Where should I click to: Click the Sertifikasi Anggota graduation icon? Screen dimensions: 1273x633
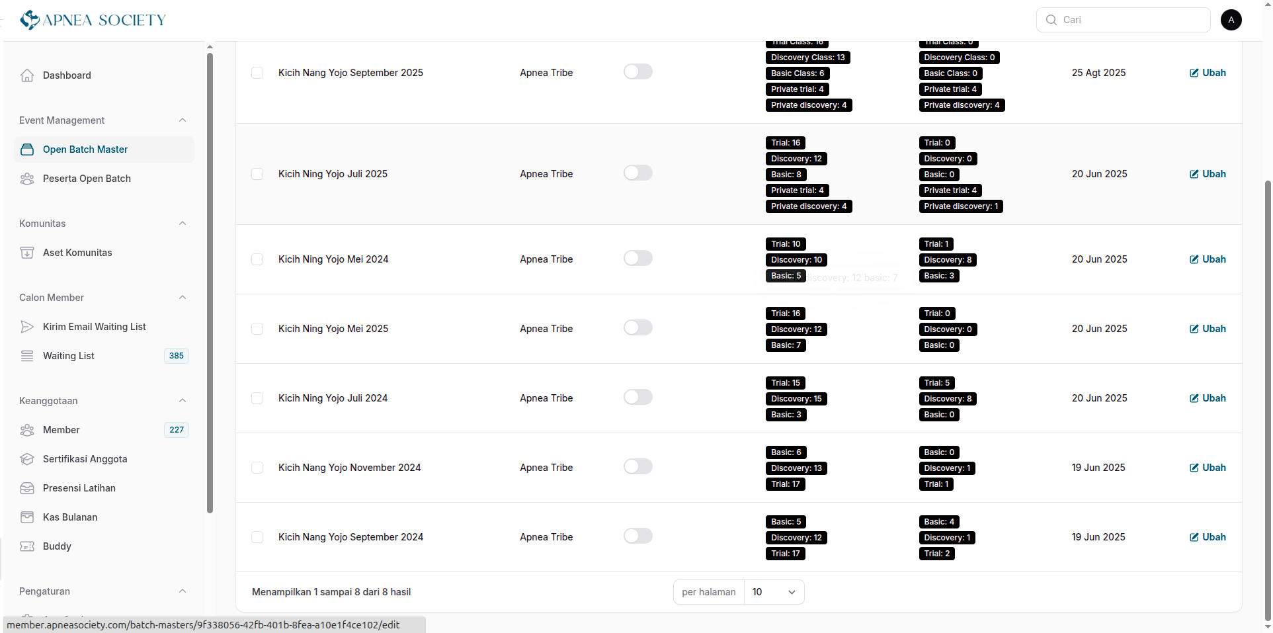pyautogui.click(x=27, y=459)
